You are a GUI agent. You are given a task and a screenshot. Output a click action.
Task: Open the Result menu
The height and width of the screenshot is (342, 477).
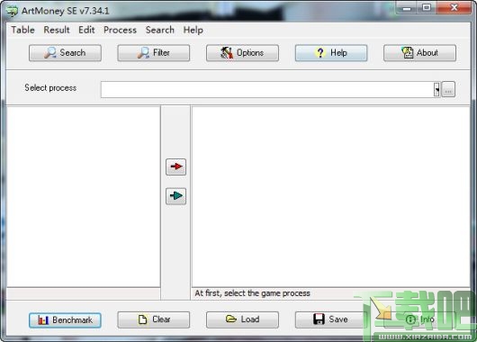pyautogui.click(x=57, y=30)
